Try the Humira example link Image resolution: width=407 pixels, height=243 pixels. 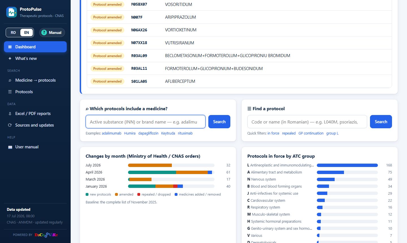pyautogui.click(x=130, y=133)
